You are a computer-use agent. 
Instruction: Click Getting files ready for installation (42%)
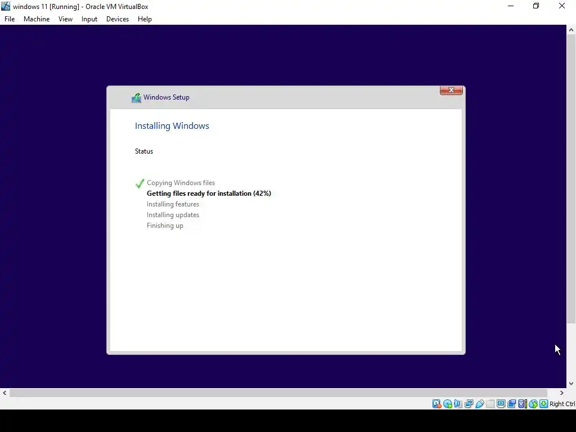click(x=209, y=193)
